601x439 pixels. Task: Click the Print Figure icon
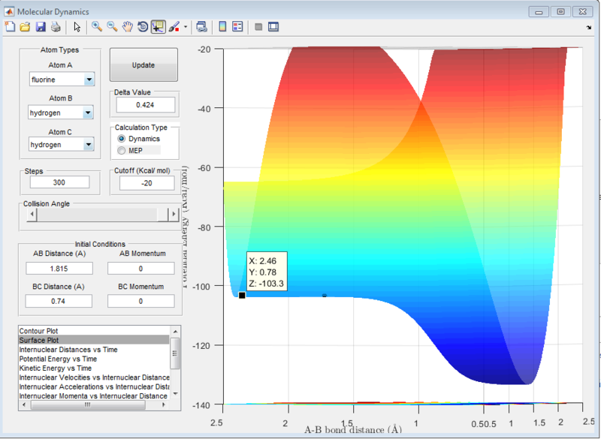click(x=55, y=27)
